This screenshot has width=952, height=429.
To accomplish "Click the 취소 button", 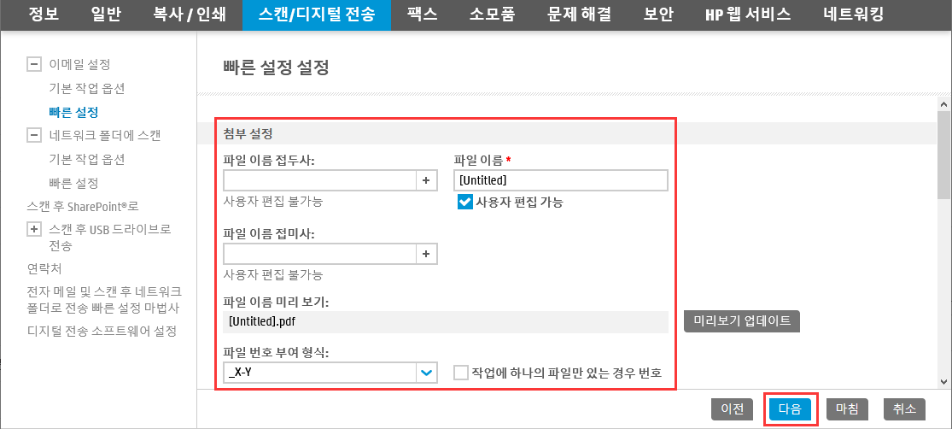I will click(904, 409).
